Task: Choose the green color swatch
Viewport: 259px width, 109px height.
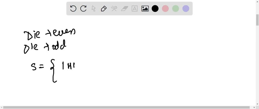Action: click(176, 9)
